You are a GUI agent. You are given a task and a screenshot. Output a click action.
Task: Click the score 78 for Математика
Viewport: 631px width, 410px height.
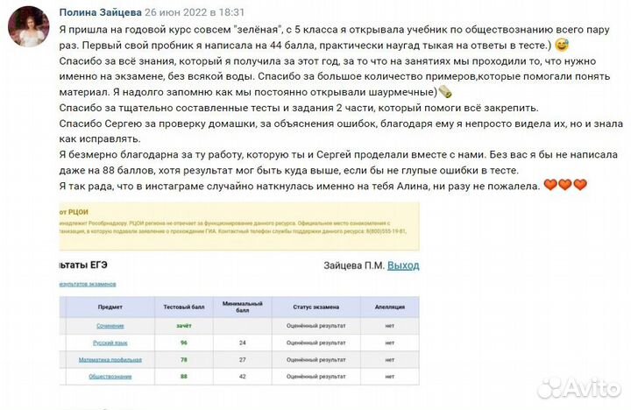(184, 360)
